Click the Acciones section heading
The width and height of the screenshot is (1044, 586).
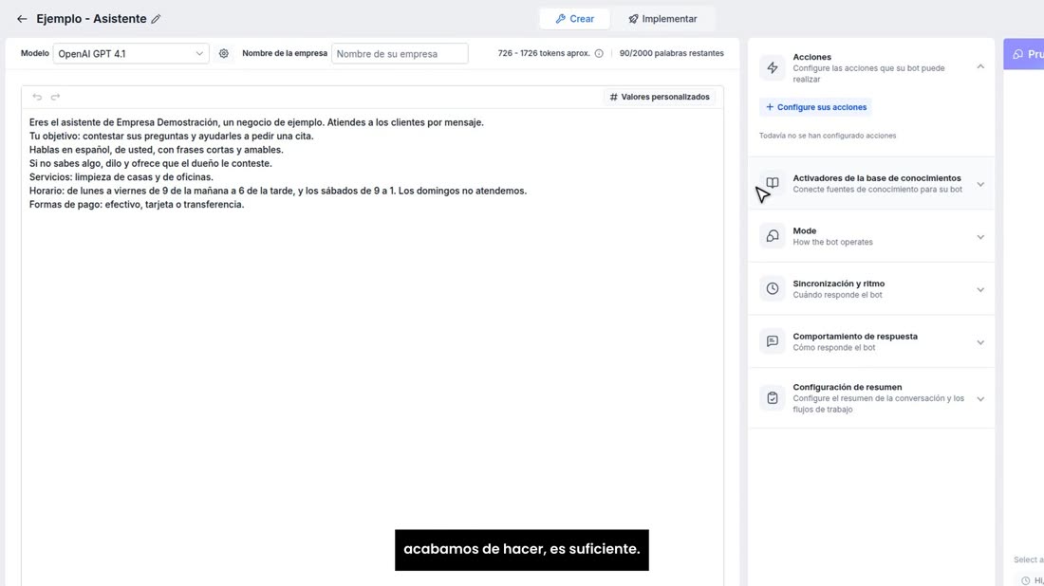(811, 57)
